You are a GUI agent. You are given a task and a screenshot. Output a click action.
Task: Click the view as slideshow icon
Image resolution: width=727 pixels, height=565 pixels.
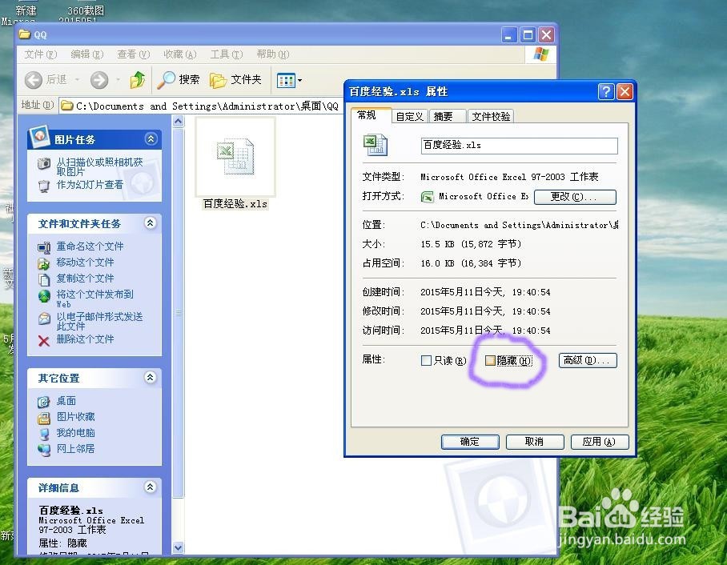43,186
